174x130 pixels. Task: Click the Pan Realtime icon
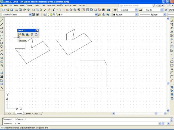click(x=67, y=10)
